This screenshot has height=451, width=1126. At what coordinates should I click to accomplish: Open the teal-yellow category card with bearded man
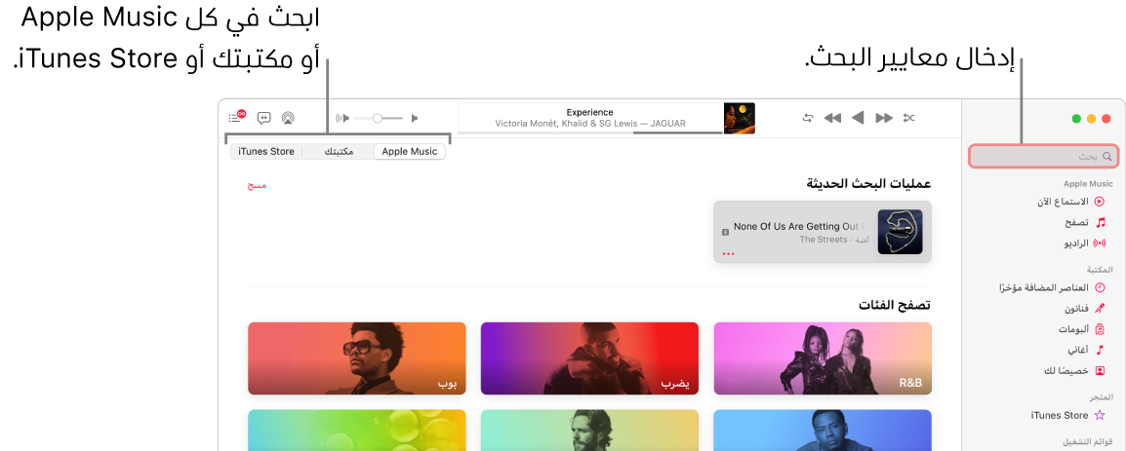[588, 431]
